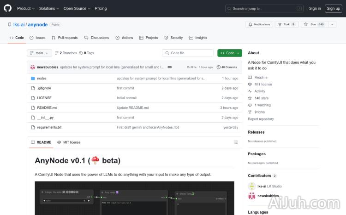Open the 'Initial commit' message link
The image size is (346, 215).
(127, 98)
